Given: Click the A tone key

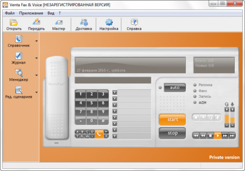Looking at the screenshot, I should click(78, 132).
